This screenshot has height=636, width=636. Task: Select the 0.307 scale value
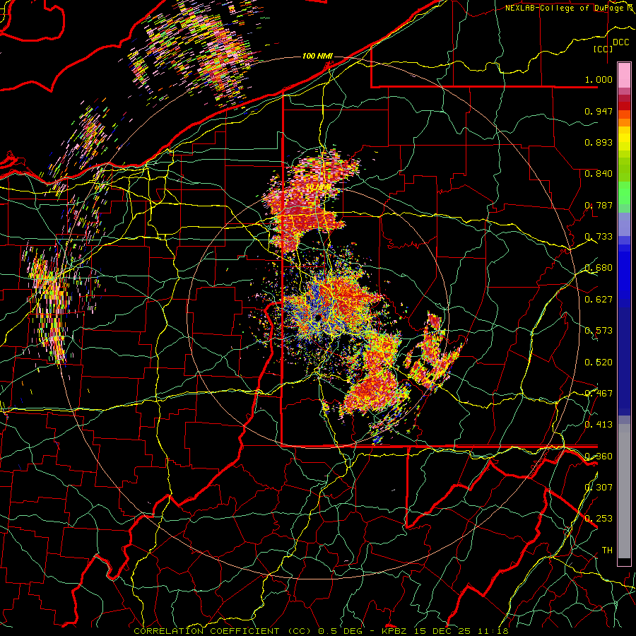pos(599,487)
